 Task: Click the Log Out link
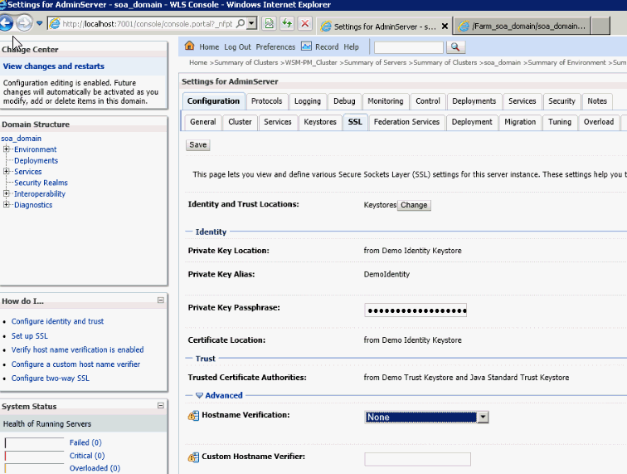[x=237, y=46]
